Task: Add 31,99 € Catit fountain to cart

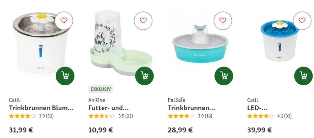Action: pos(65,76)
